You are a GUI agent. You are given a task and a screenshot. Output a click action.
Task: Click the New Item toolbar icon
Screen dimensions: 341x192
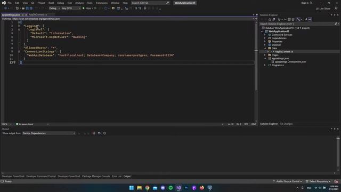(x=17, y=9)
